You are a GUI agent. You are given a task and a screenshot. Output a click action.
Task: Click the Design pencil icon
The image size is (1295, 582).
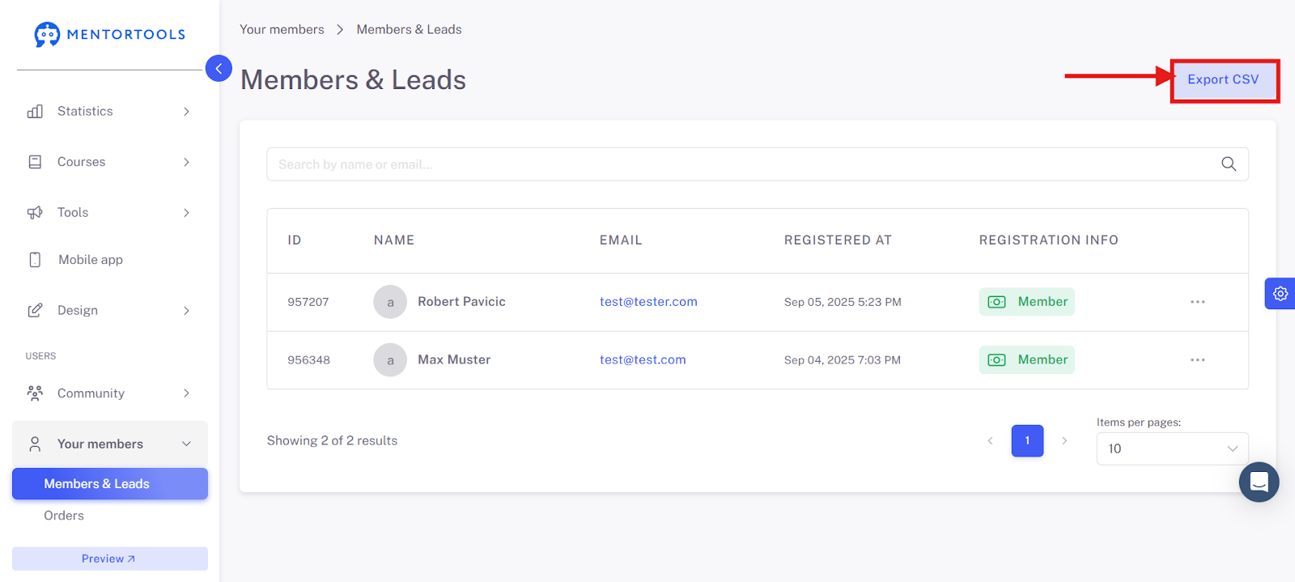[x=35, y=310]
